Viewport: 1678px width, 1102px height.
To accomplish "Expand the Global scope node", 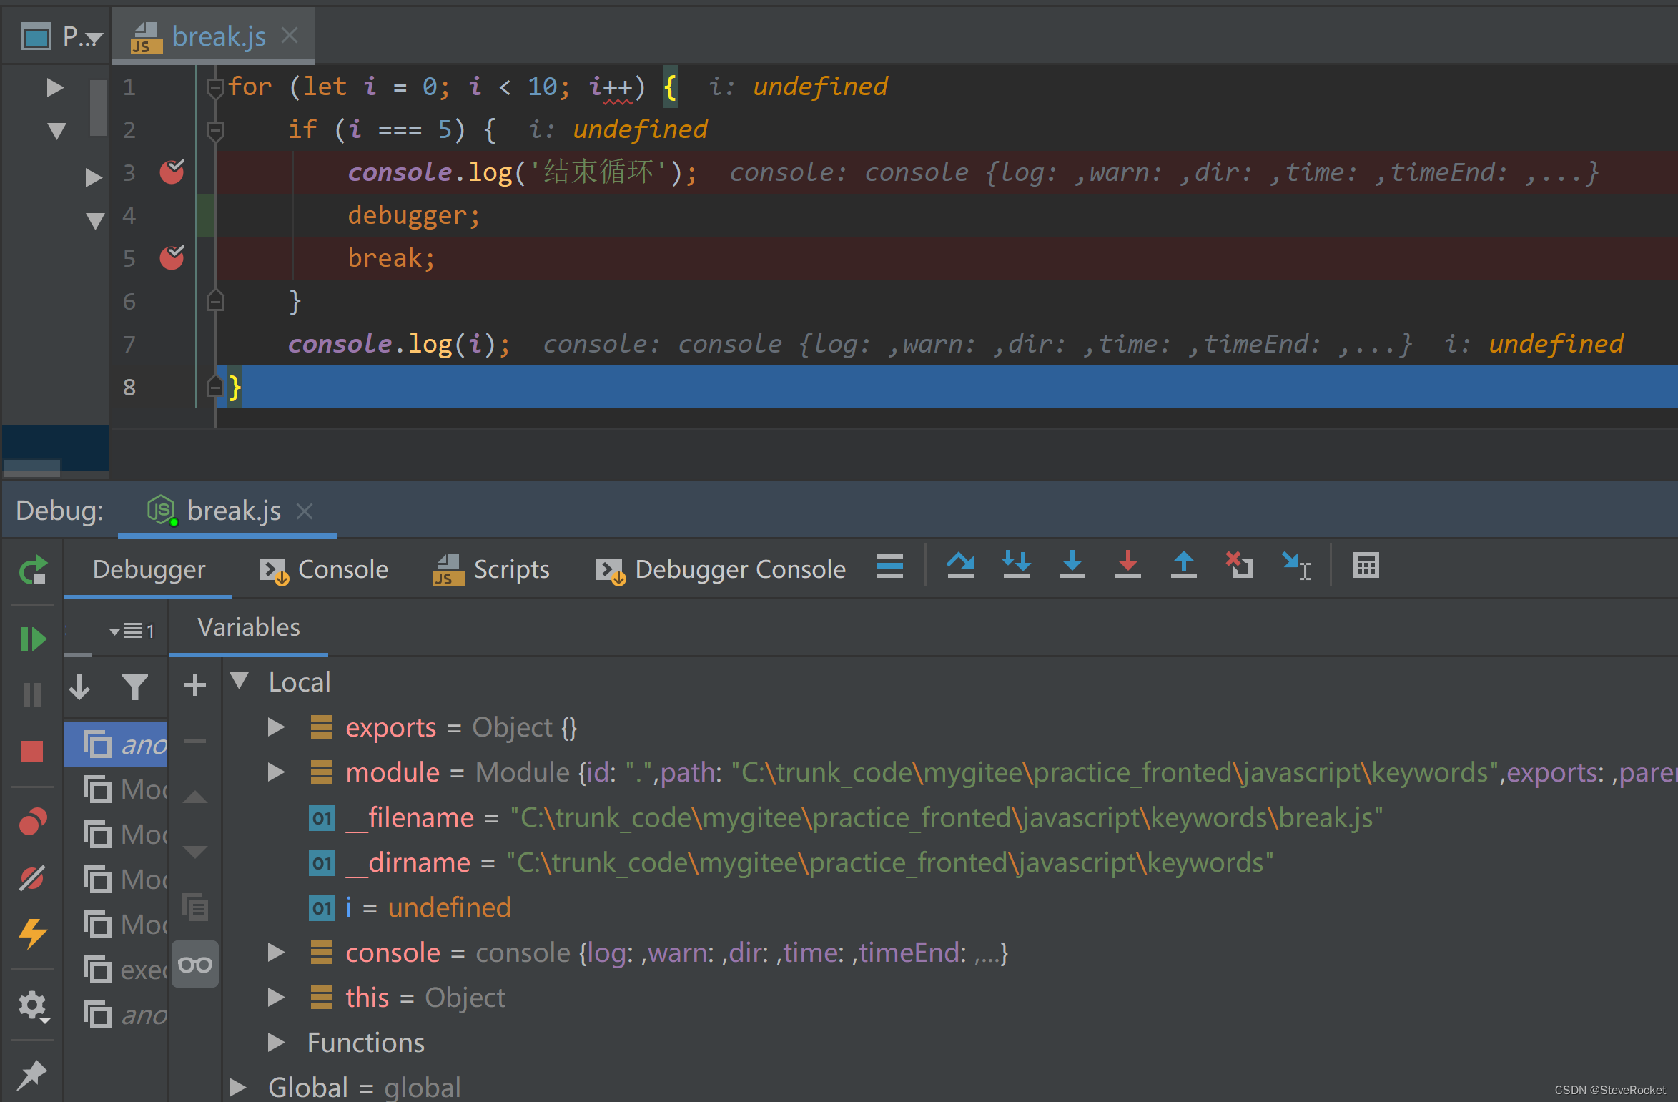I will pyautogui.click(x=237, y=1087).
